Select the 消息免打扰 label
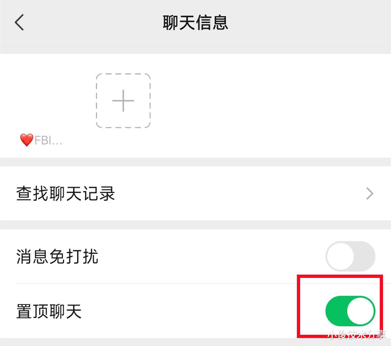The width and height of the screenshot is (391, 346). [57, 256]
